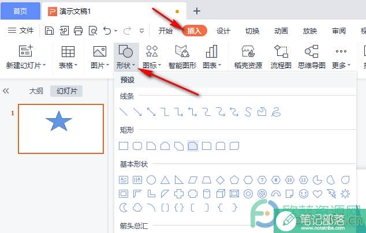Insert a 流程图 flowchart

281,57
